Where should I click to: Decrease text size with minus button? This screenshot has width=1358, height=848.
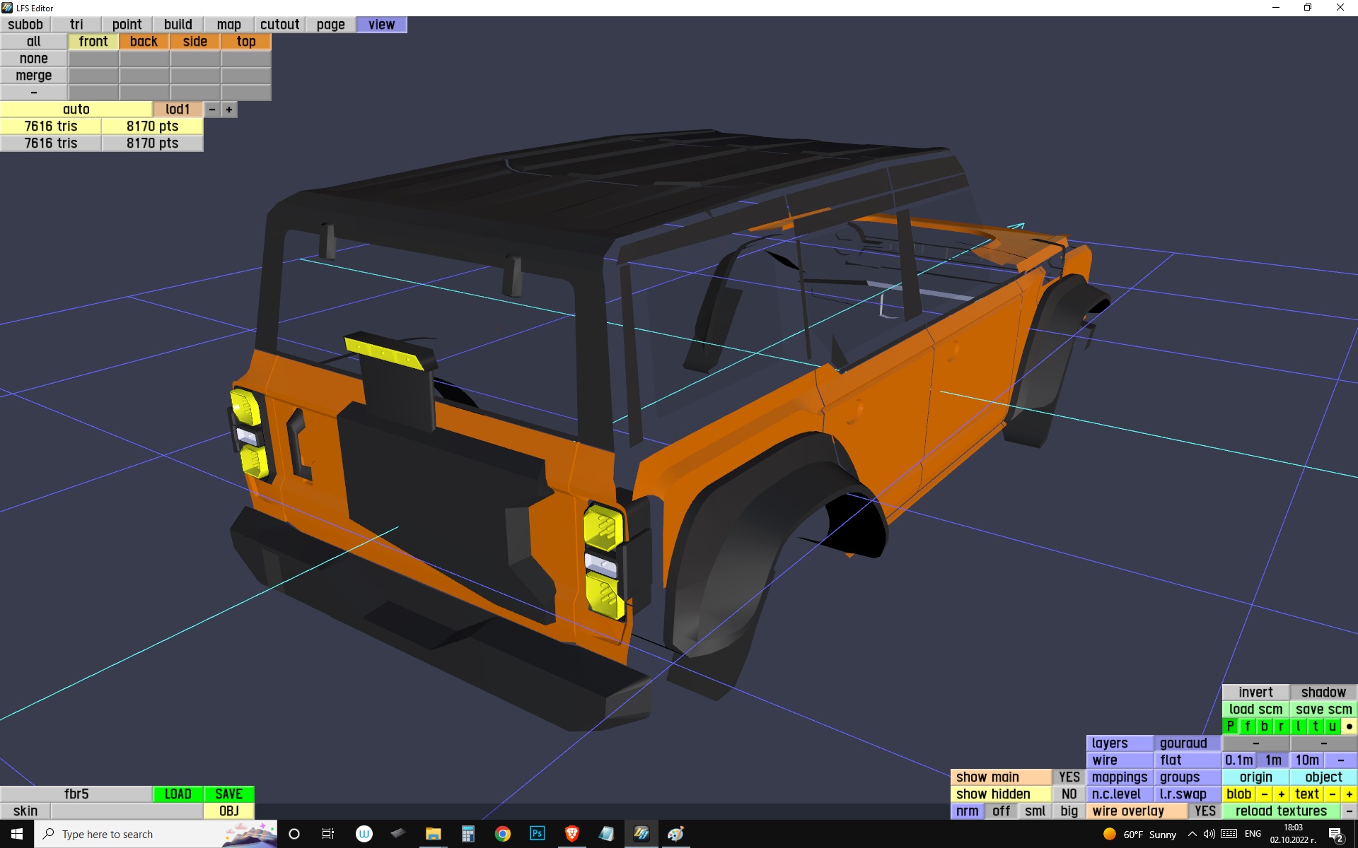click(1333, 794)
